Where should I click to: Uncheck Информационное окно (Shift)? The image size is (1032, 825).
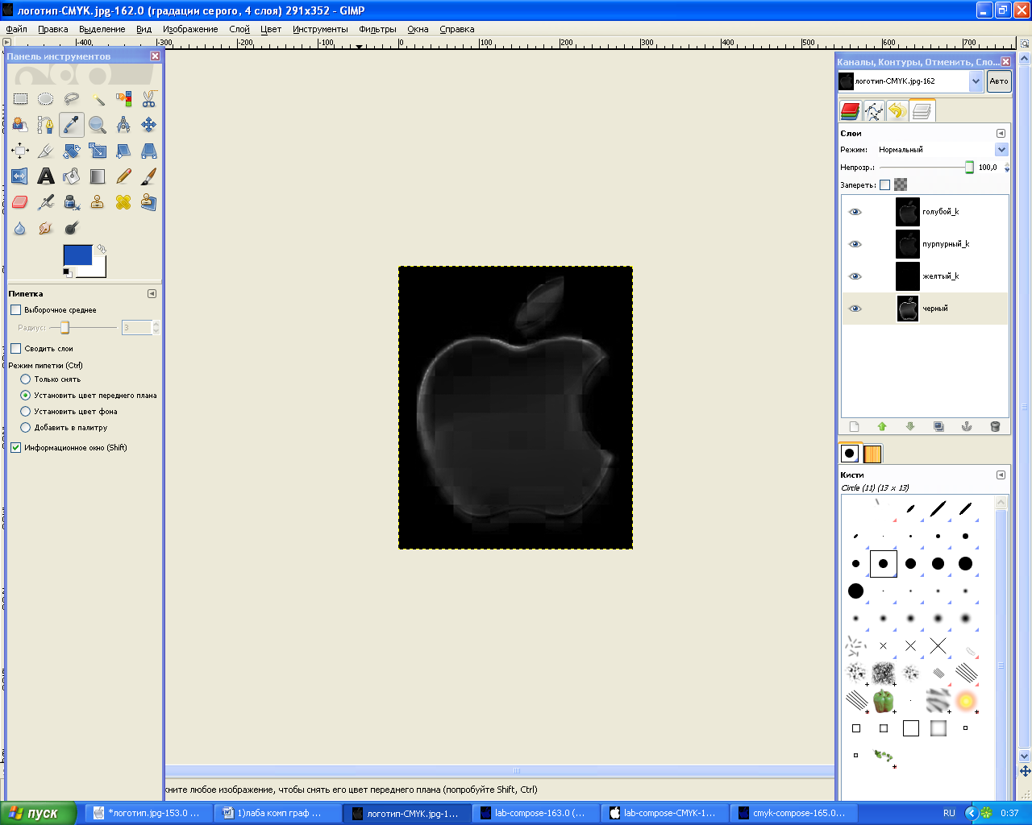(15, 448)
